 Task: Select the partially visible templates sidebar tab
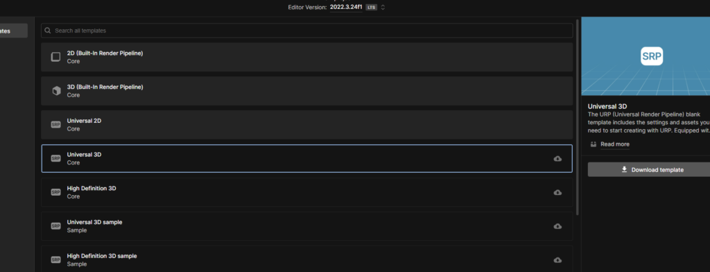click(14, 31)
